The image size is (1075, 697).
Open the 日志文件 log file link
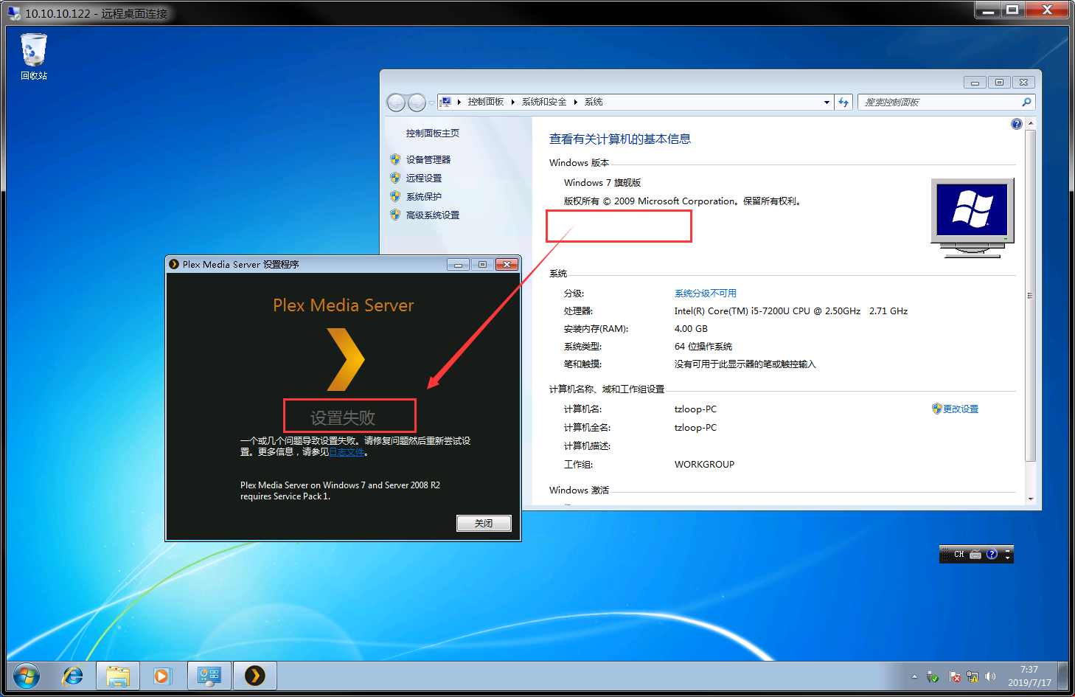(347, 452)
